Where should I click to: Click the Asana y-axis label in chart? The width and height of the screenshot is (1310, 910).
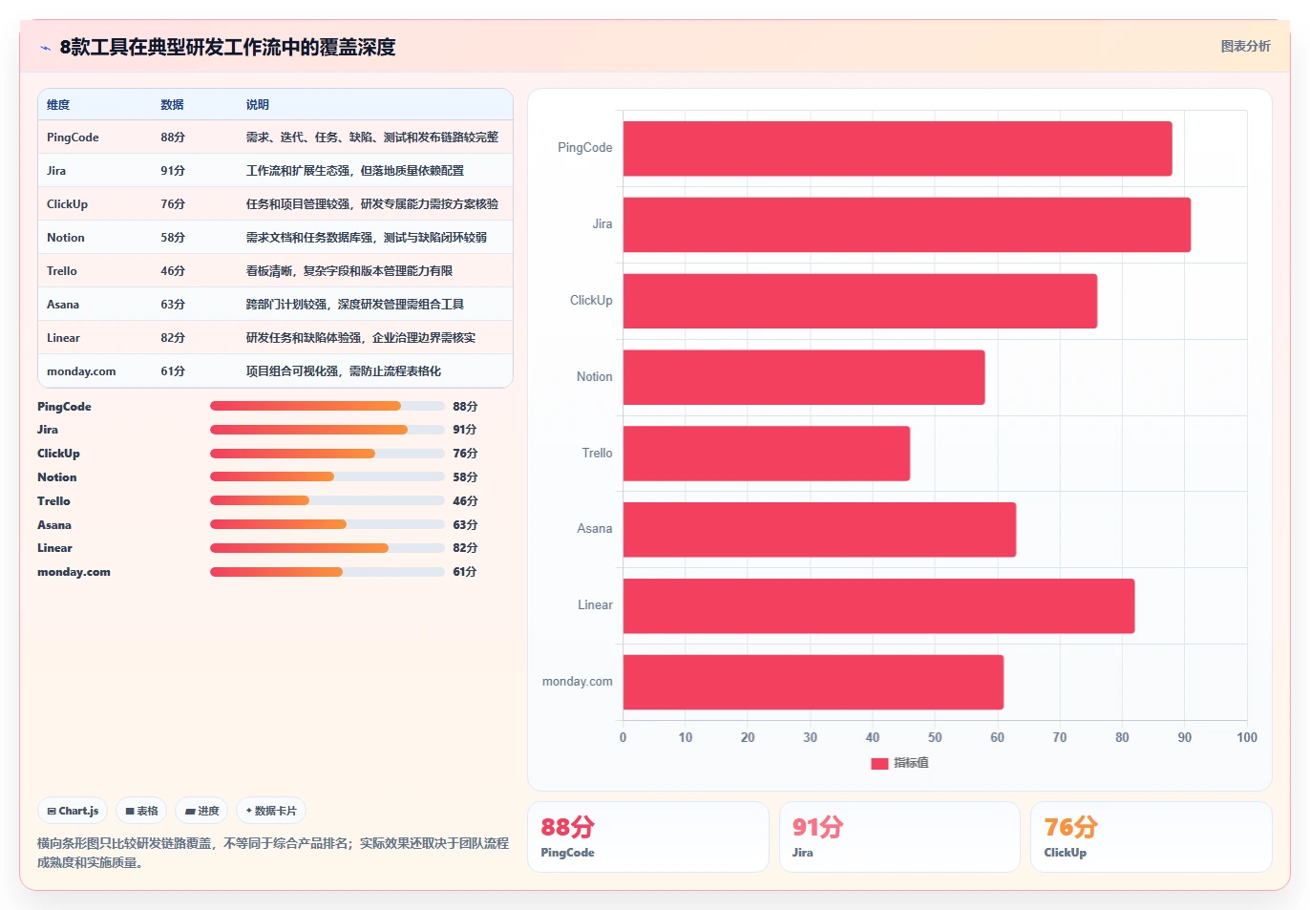[594, 529]
